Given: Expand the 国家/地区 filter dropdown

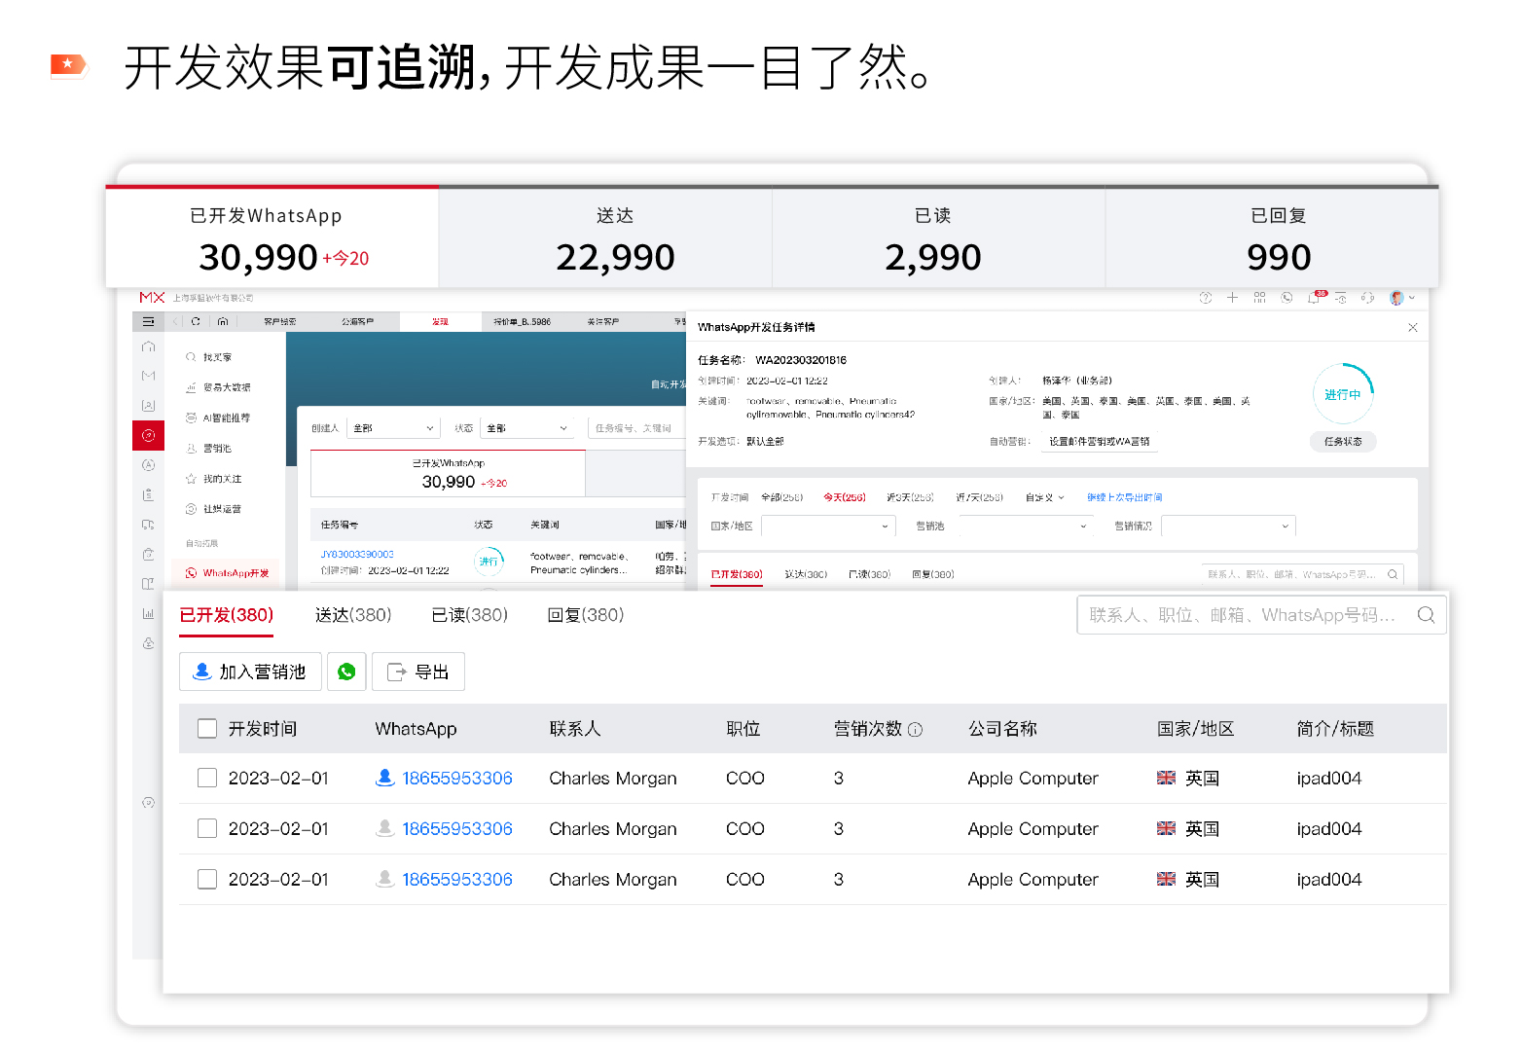Looking at the screenshot, I should click(827, 527).
